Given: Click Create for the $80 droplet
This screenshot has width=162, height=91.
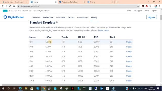Looking at the screenshot, I should pos(129,76).
